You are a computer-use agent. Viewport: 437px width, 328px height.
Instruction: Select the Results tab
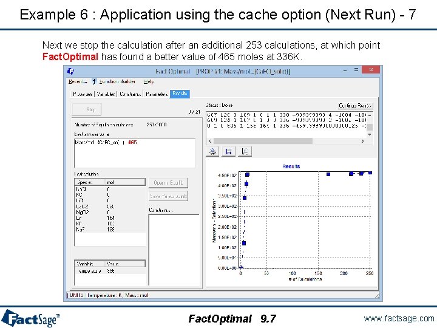tap(180, 94)
